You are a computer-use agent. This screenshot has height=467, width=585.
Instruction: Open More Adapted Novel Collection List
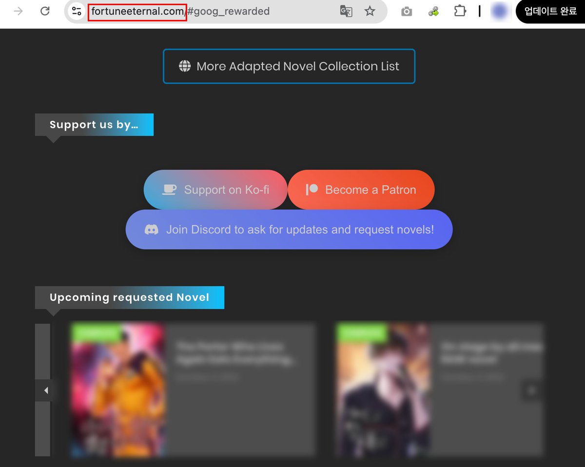pyautogui.click(x=289, y=66)
